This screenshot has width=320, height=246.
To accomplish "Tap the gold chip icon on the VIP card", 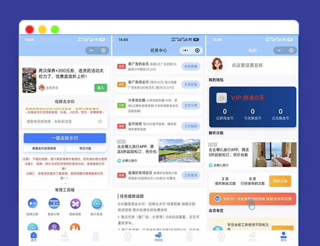I will click(222, 98).
